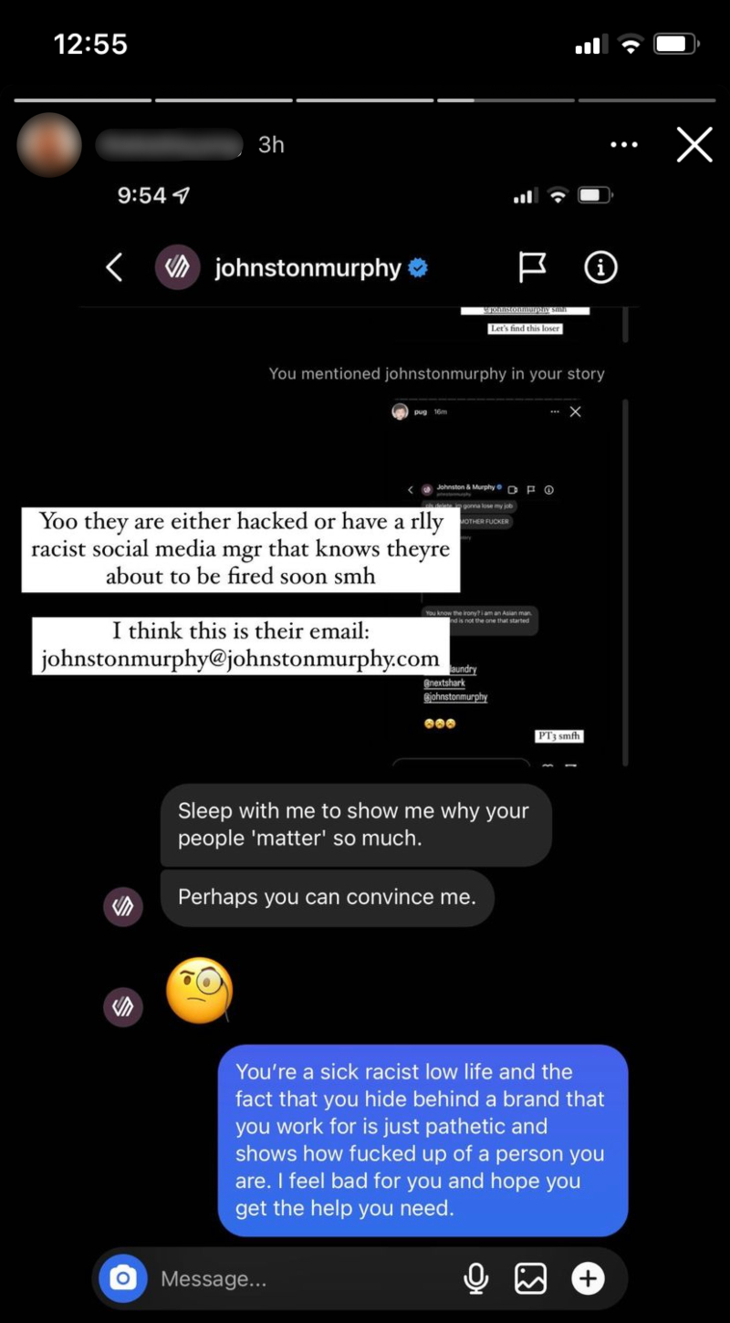This screenshot has height=1323, width=730.
Task: Open the camera icon in the message bar
Action: (x=123, y=1278)
